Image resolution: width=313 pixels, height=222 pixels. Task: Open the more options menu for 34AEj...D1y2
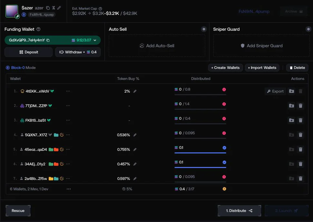coord(68,164)
